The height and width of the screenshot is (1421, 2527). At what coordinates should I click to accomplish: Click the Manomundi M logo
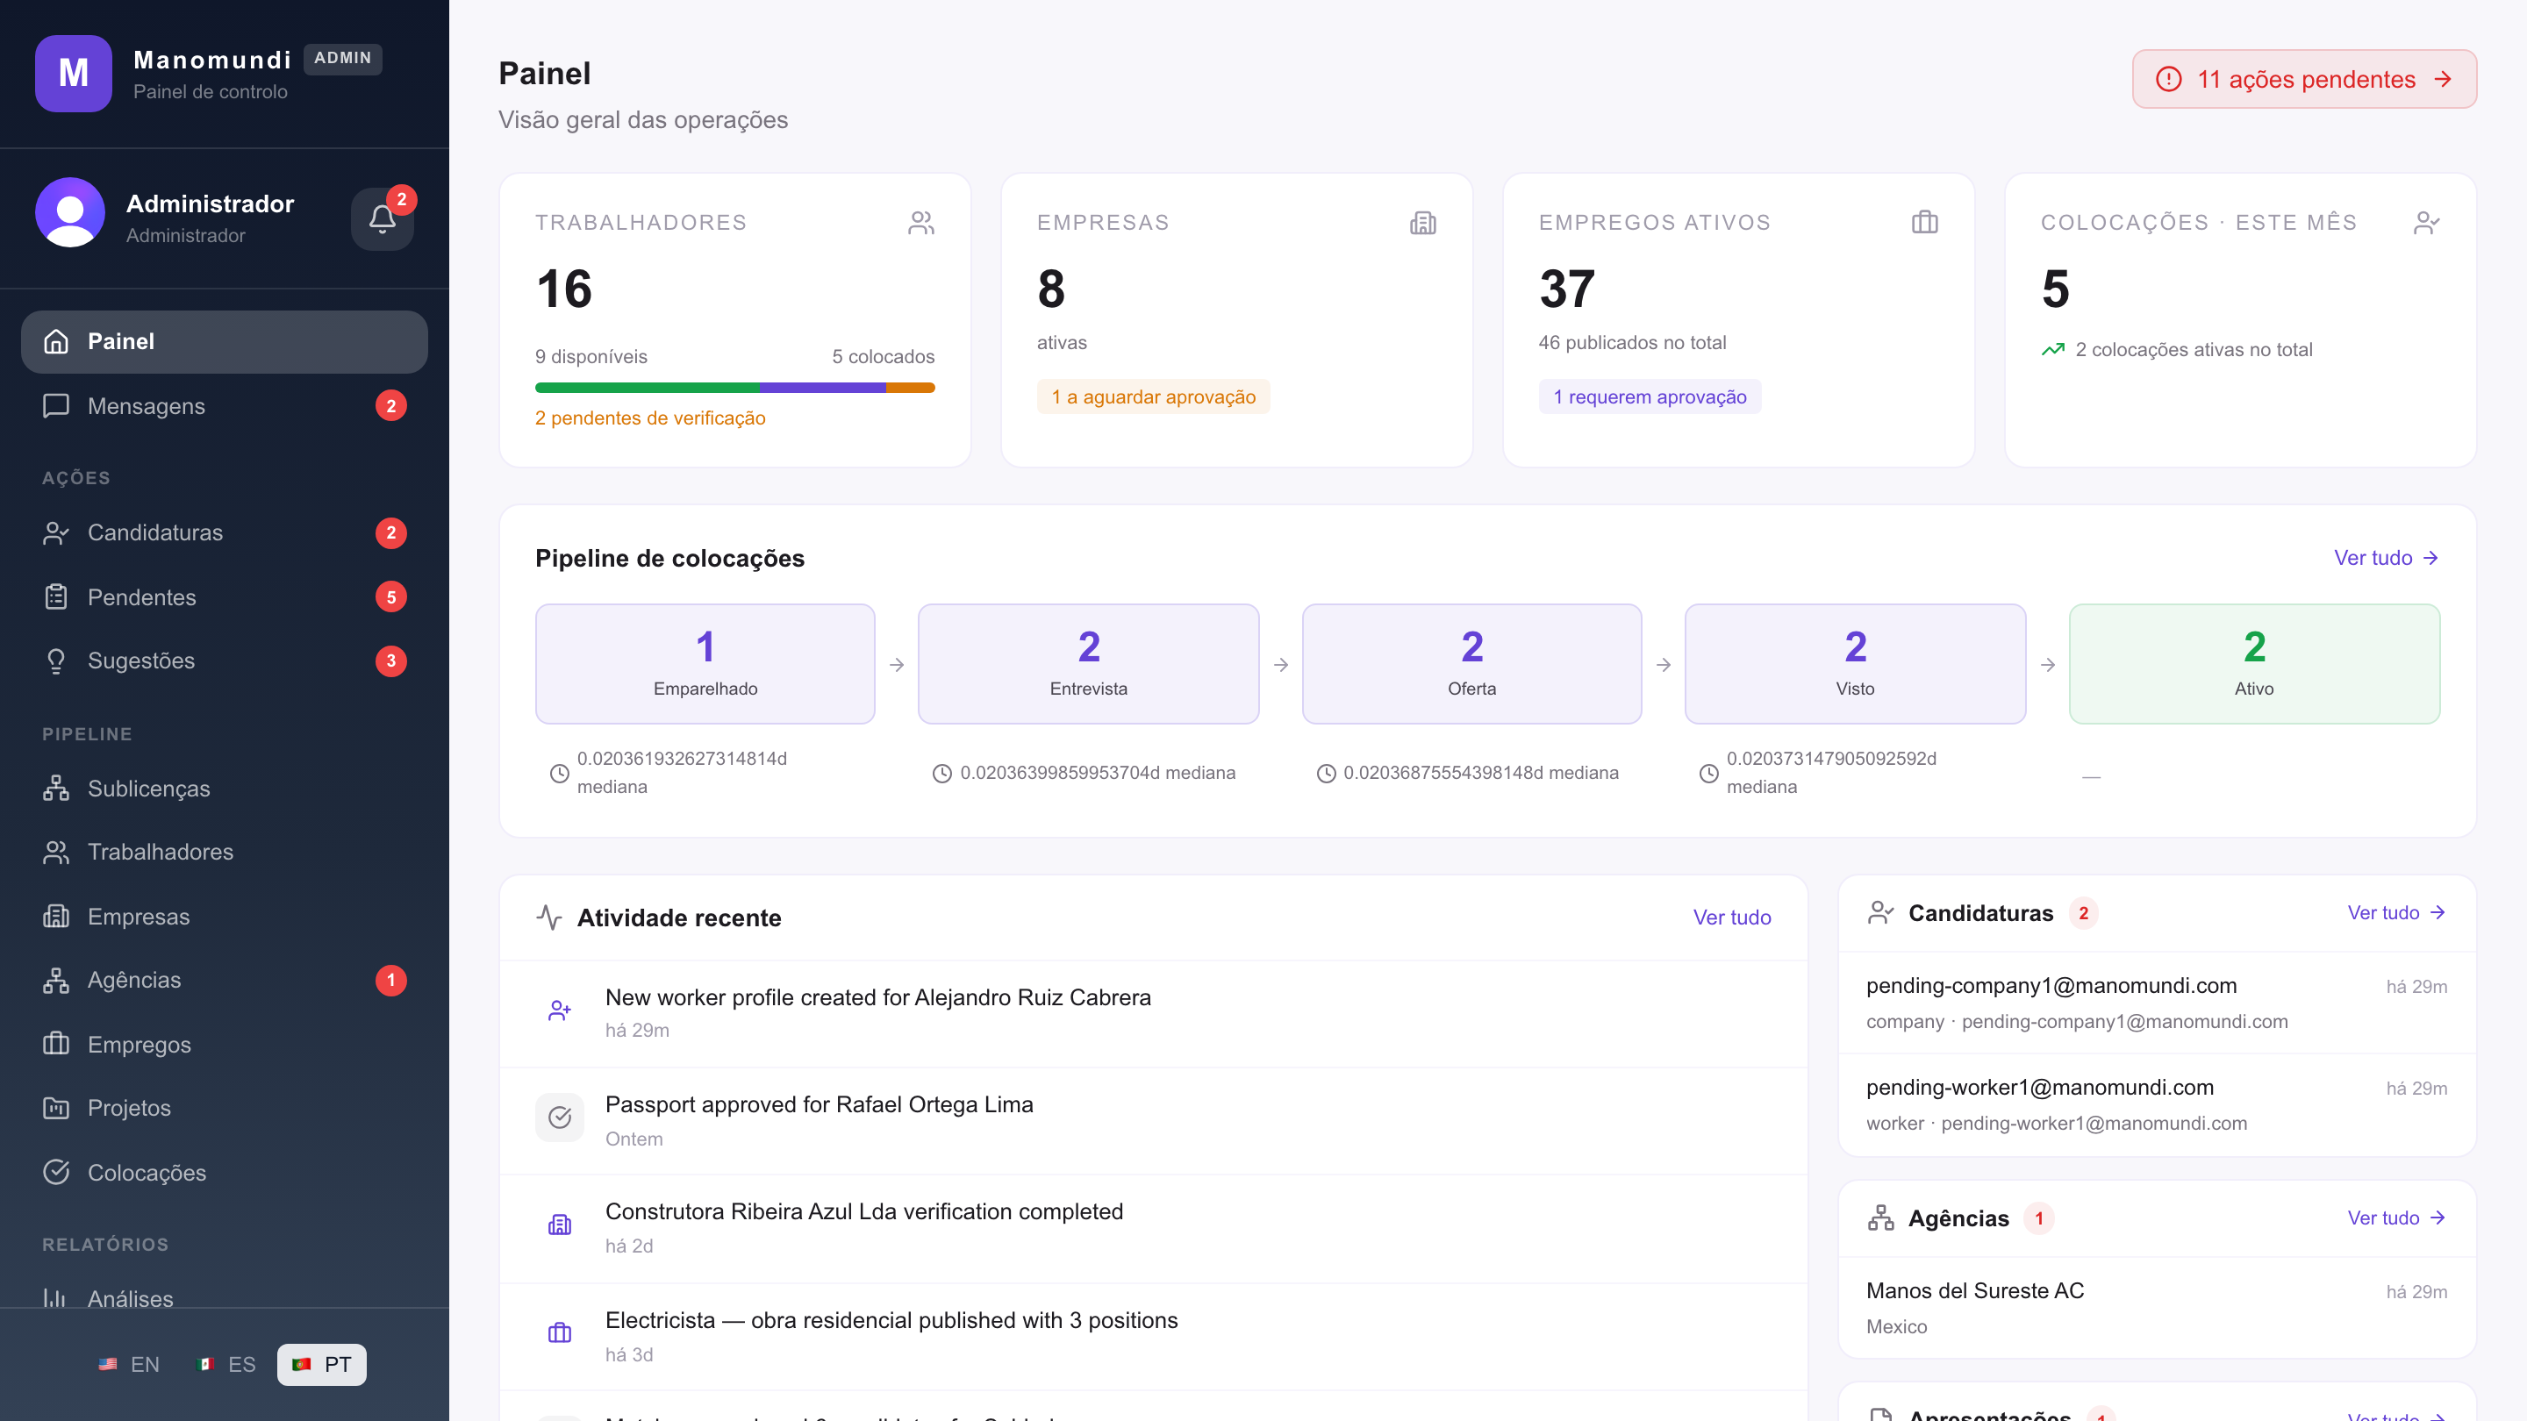pyautogui.click(x=74, y=74)
